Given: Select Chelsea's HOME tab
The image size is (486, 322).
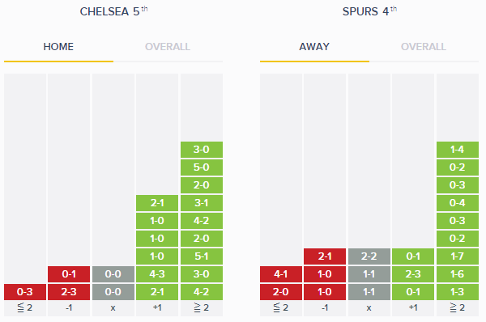Looking at the screenshot, I should tap(58, 47).
